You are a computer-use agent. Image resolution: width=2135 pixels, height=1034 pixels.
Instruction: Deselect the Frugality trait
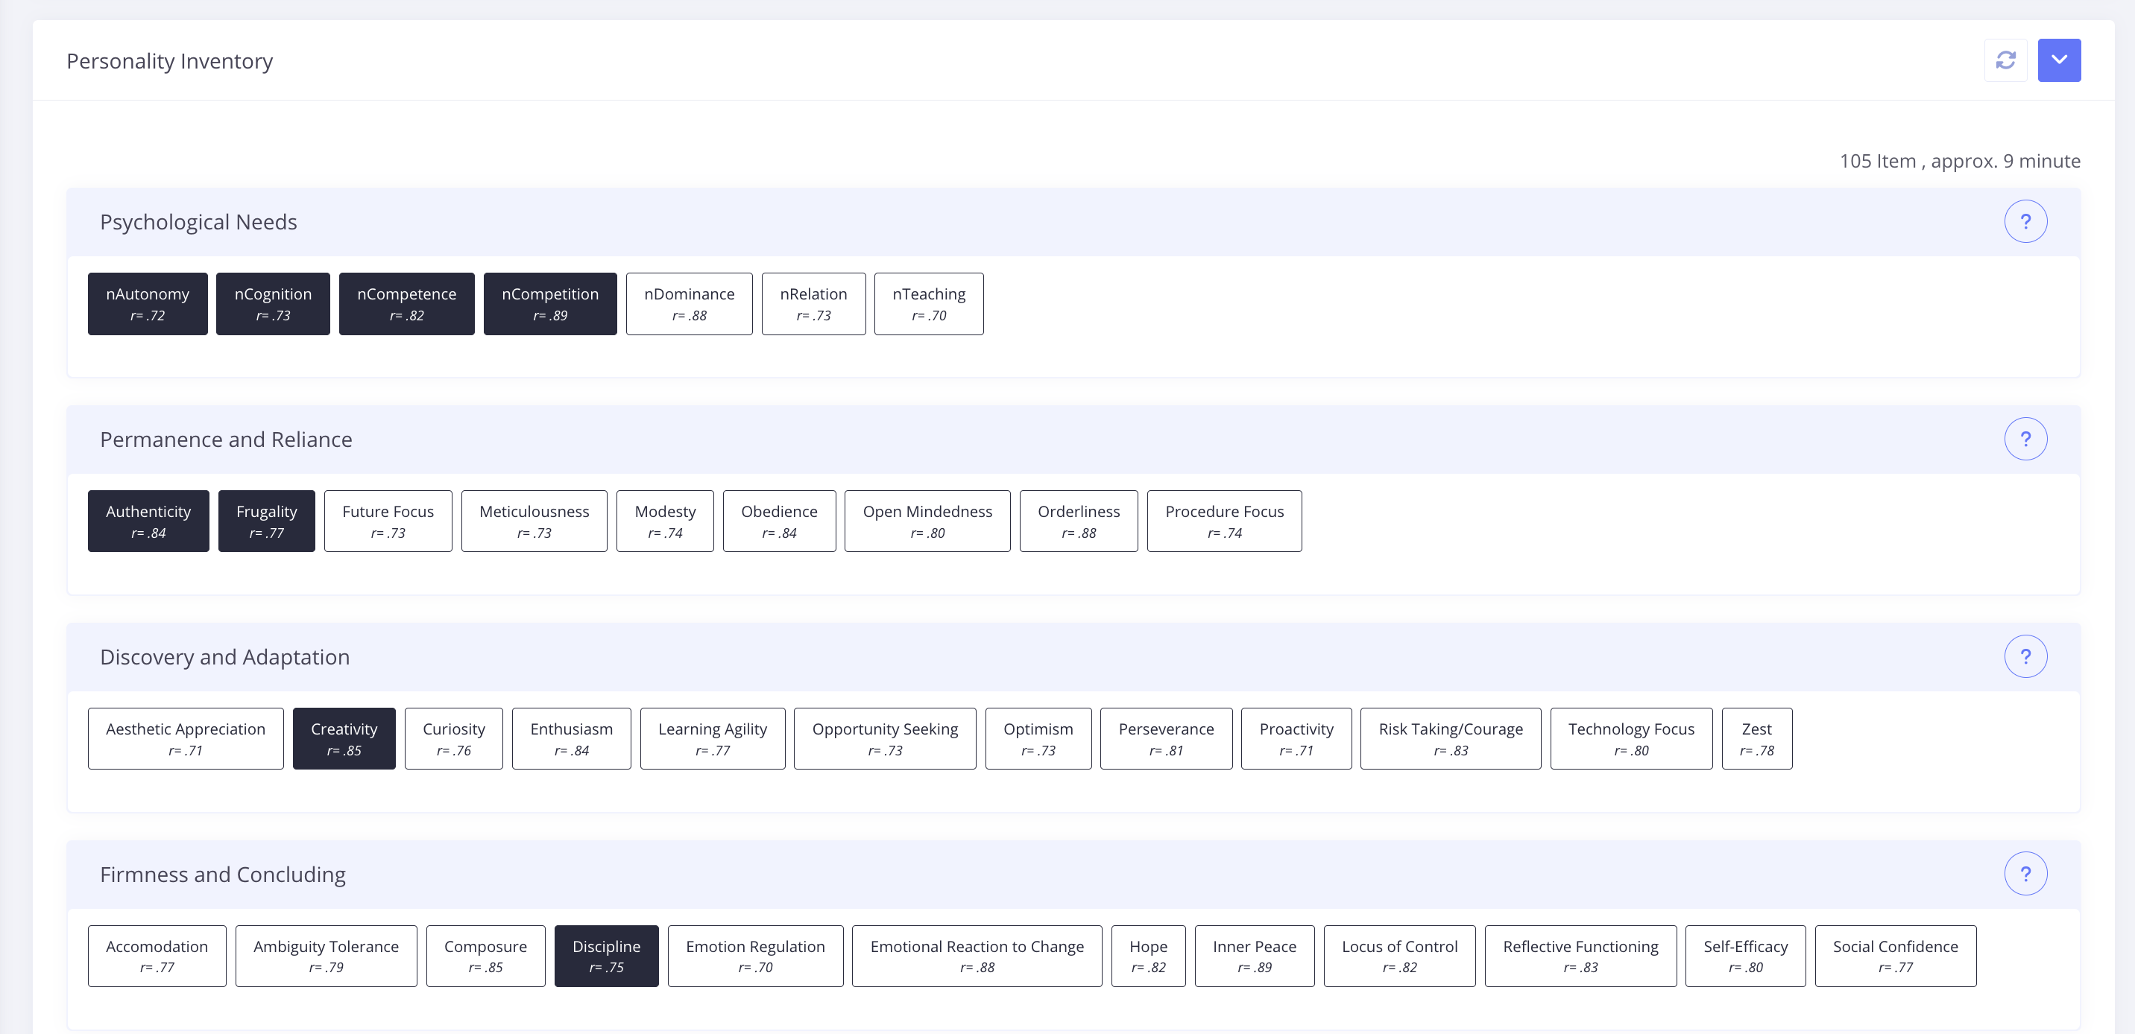266,521
